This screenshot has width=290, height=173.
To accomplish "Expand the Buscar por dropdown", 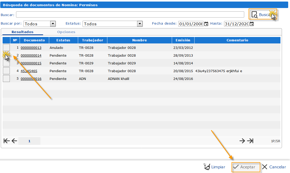I will point(53,24).
